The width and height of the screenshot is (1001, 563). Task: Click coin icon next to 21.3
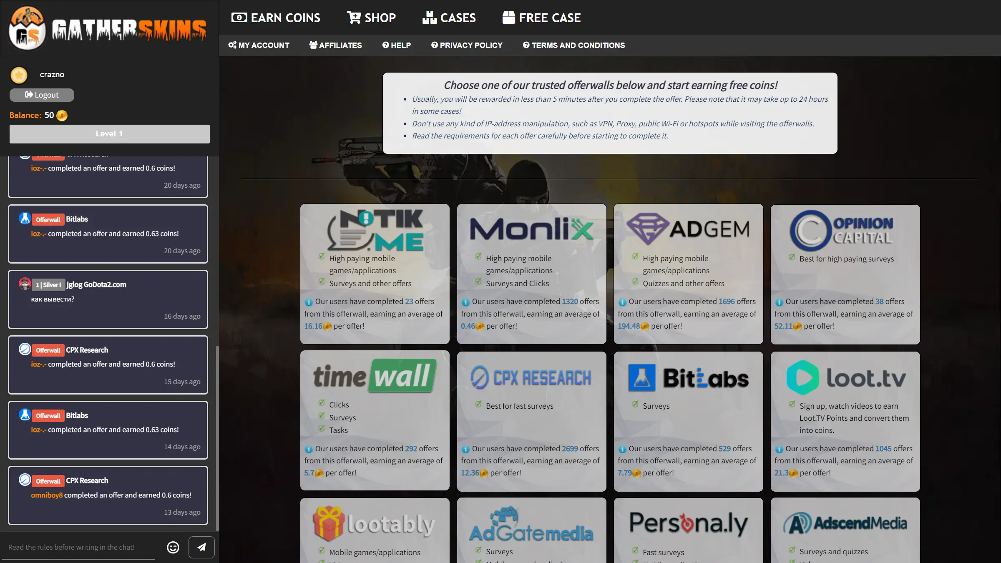[x=794, y=473]
